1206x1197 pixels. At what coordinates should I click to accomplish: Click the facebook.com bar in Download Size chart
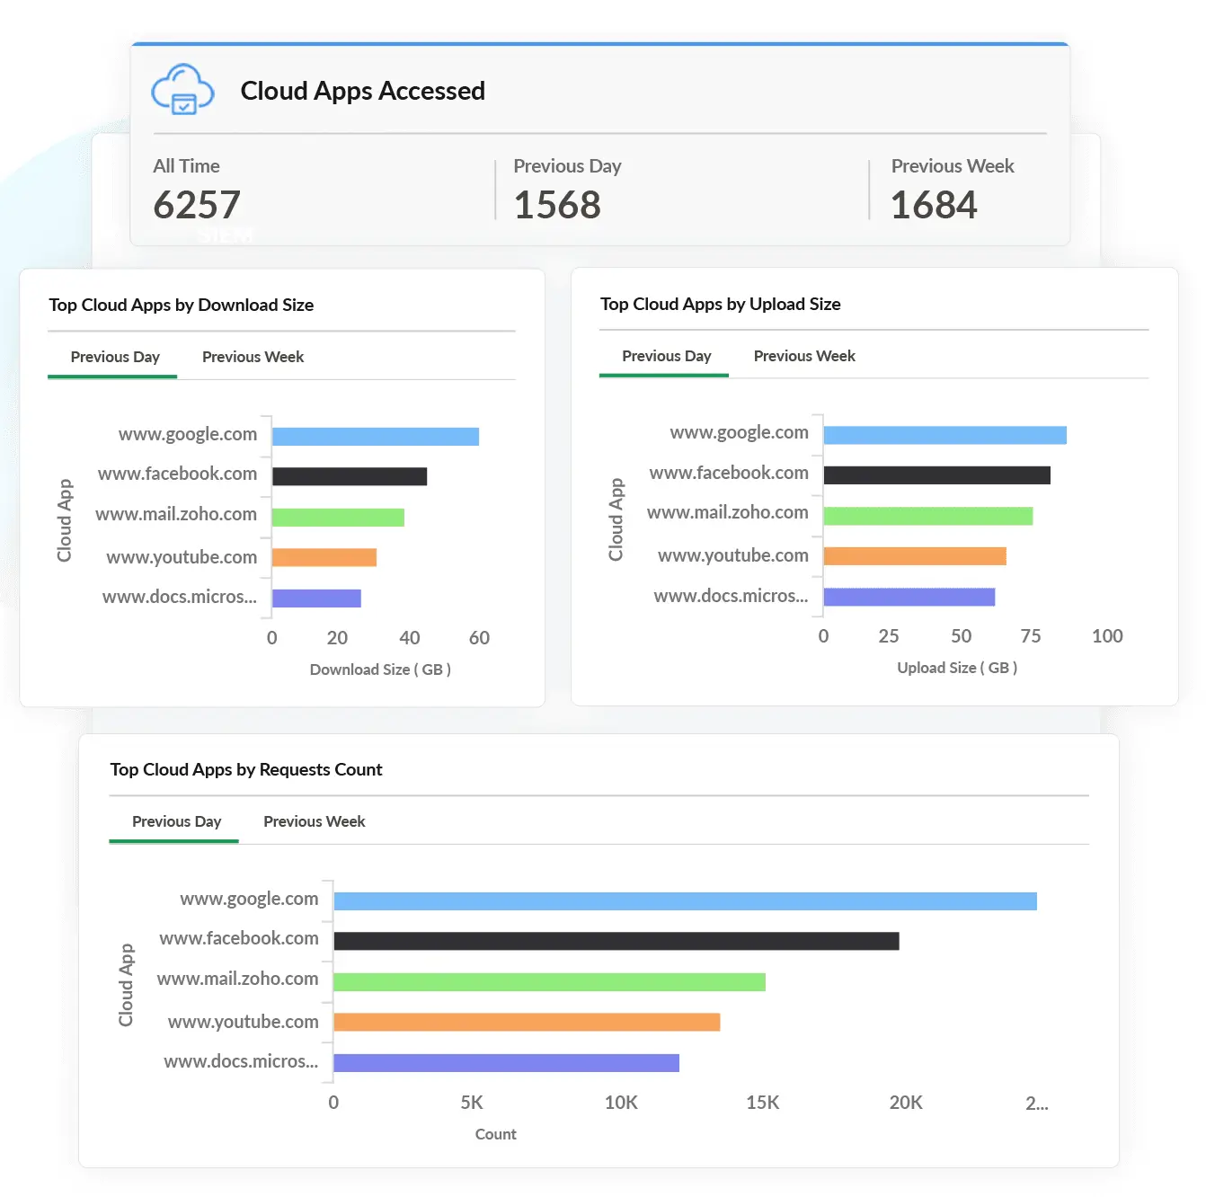(350, 476)
